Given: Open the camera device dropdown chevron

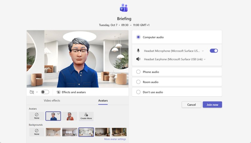Looking at the screenshot, I should click(37, 92).
